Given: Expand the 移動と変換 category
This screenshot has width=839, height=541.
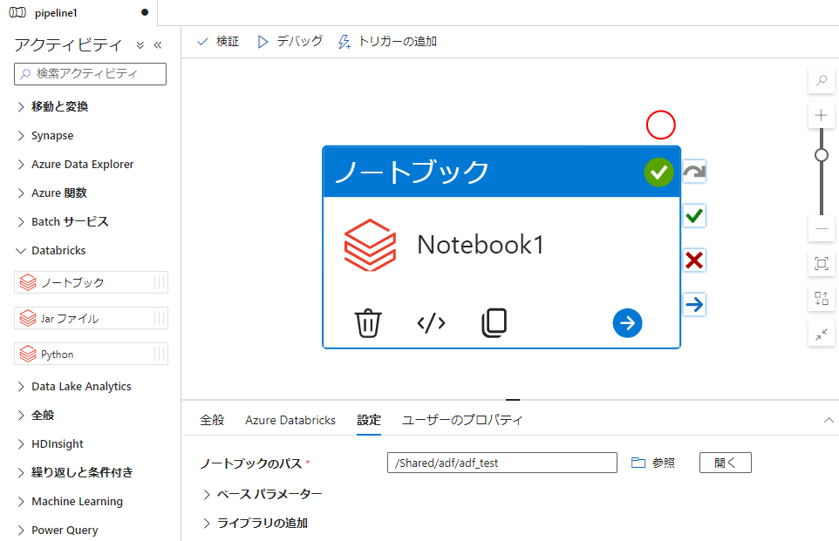Looking at the screenshot, I should (53, 106).
